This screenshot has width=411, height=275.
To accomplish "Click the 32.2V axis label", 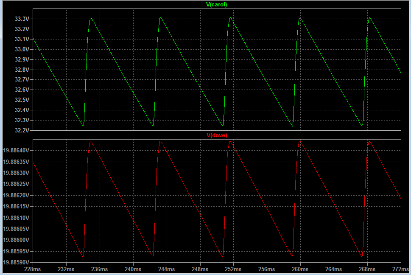I will pos(22,130).
